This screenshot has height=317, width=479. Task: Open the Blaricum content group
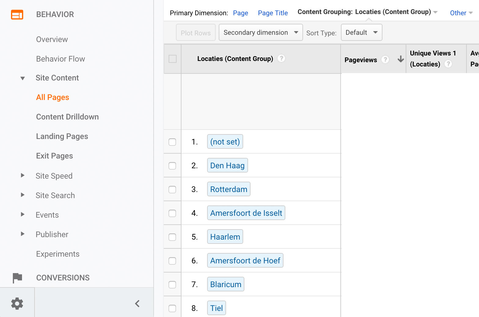point(226,284)
